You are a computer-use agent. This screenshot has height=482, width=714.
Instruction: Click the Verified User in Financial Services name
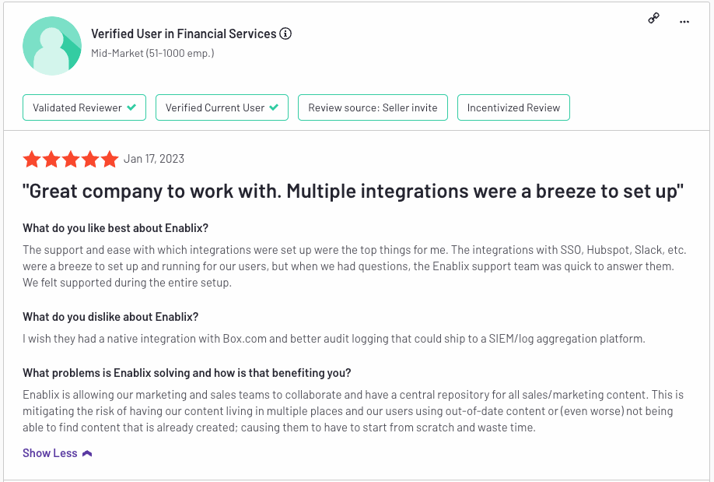[x=184, y=33]
